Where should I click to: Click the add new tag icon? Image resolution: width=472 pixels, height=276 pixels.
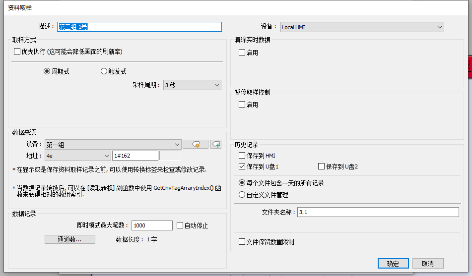tap(216, 144)
